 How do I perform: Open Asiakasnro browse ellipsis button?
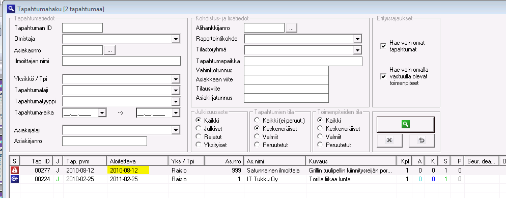tap(110, 50)
